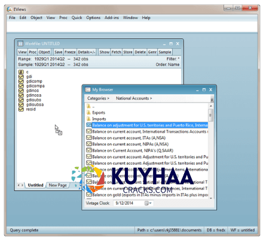Click series icon for ITAs (A,NSA) row

[x=89, y=138]
